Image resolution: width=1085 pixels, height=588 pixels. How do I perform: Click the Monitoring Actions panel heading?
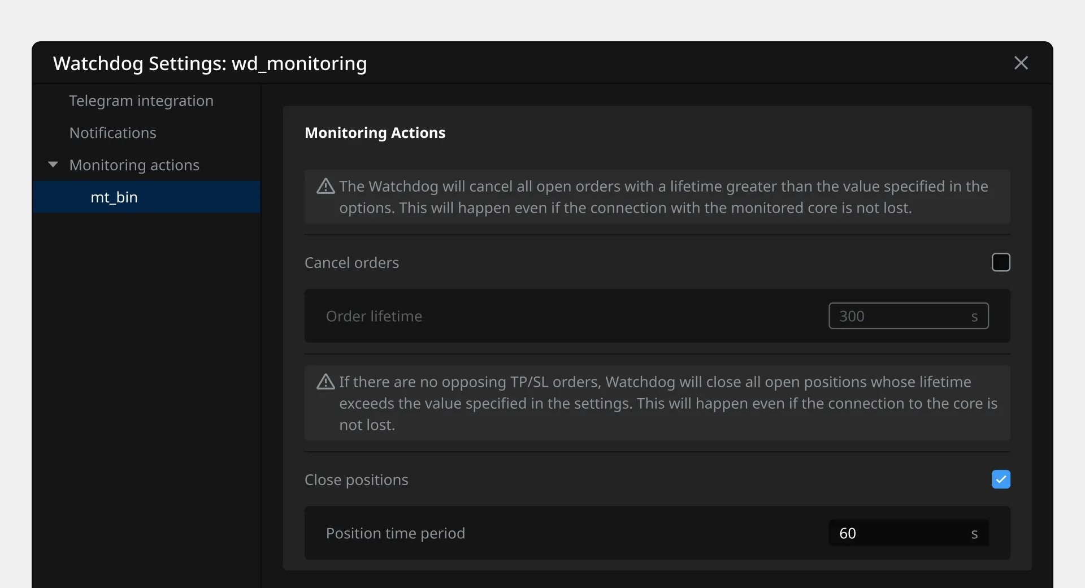point(375,133)
